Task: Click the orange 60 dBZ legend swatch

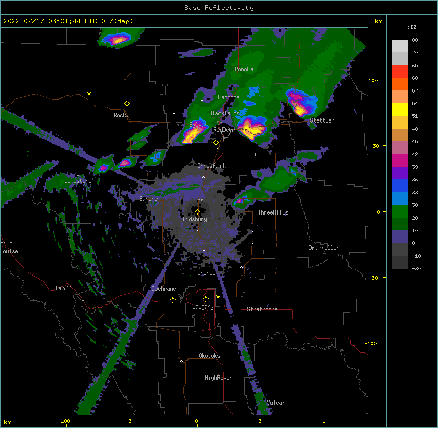Action: 399,84
